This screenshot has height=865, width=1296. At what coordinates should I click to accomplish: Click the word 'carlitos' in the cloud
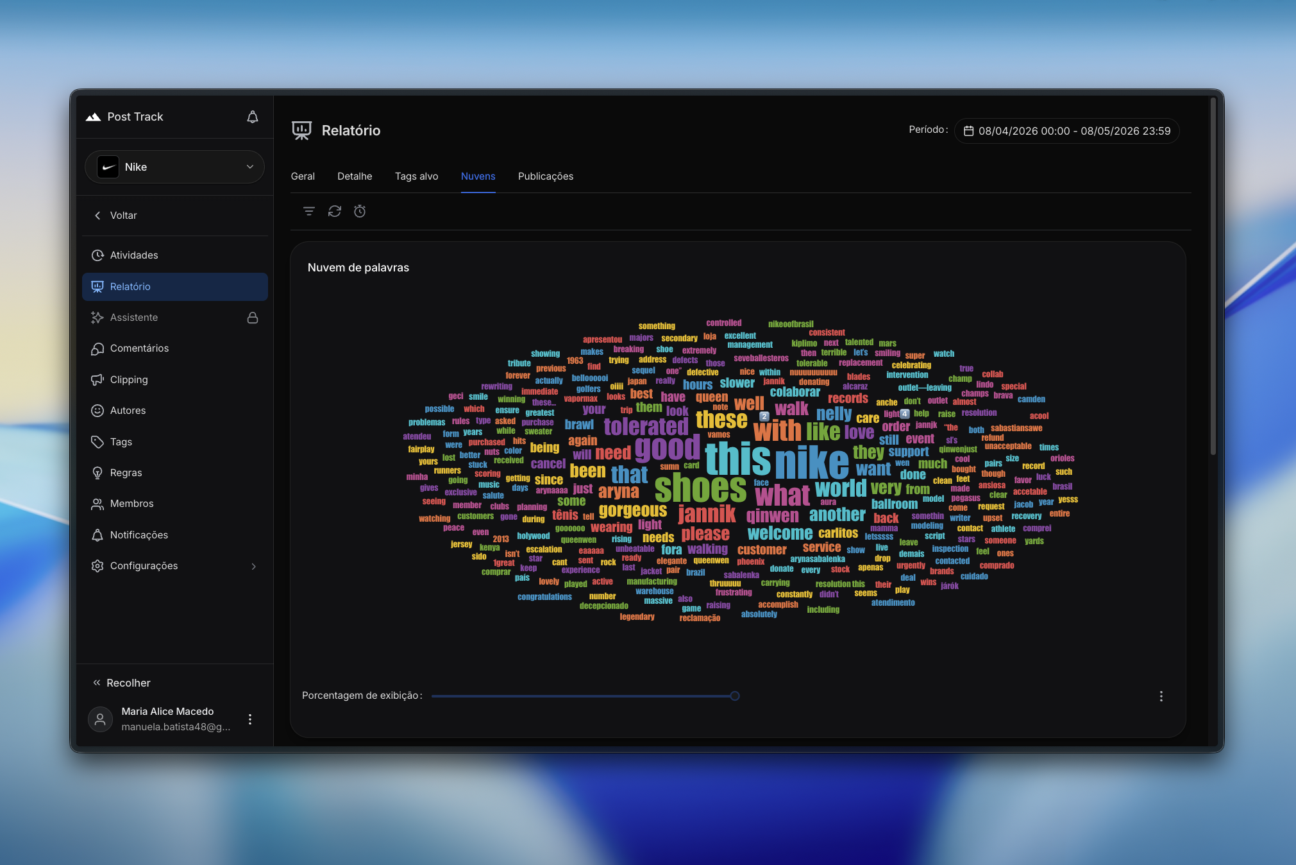(838, 533)
